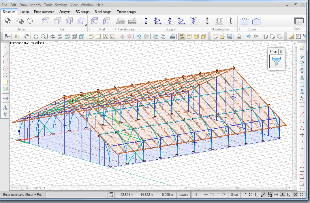Click the magnifier zoom icon
The image size is (310, 203).
[43, 36]
